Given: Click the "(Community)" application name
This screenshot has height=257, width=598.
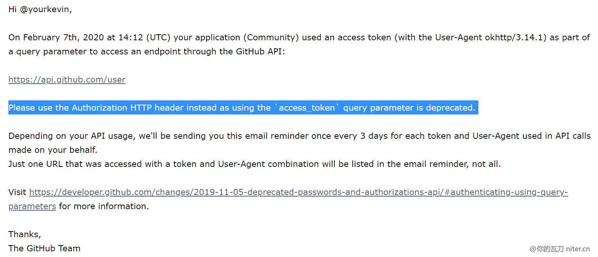Looking at the screenshot, I should 271,38.
